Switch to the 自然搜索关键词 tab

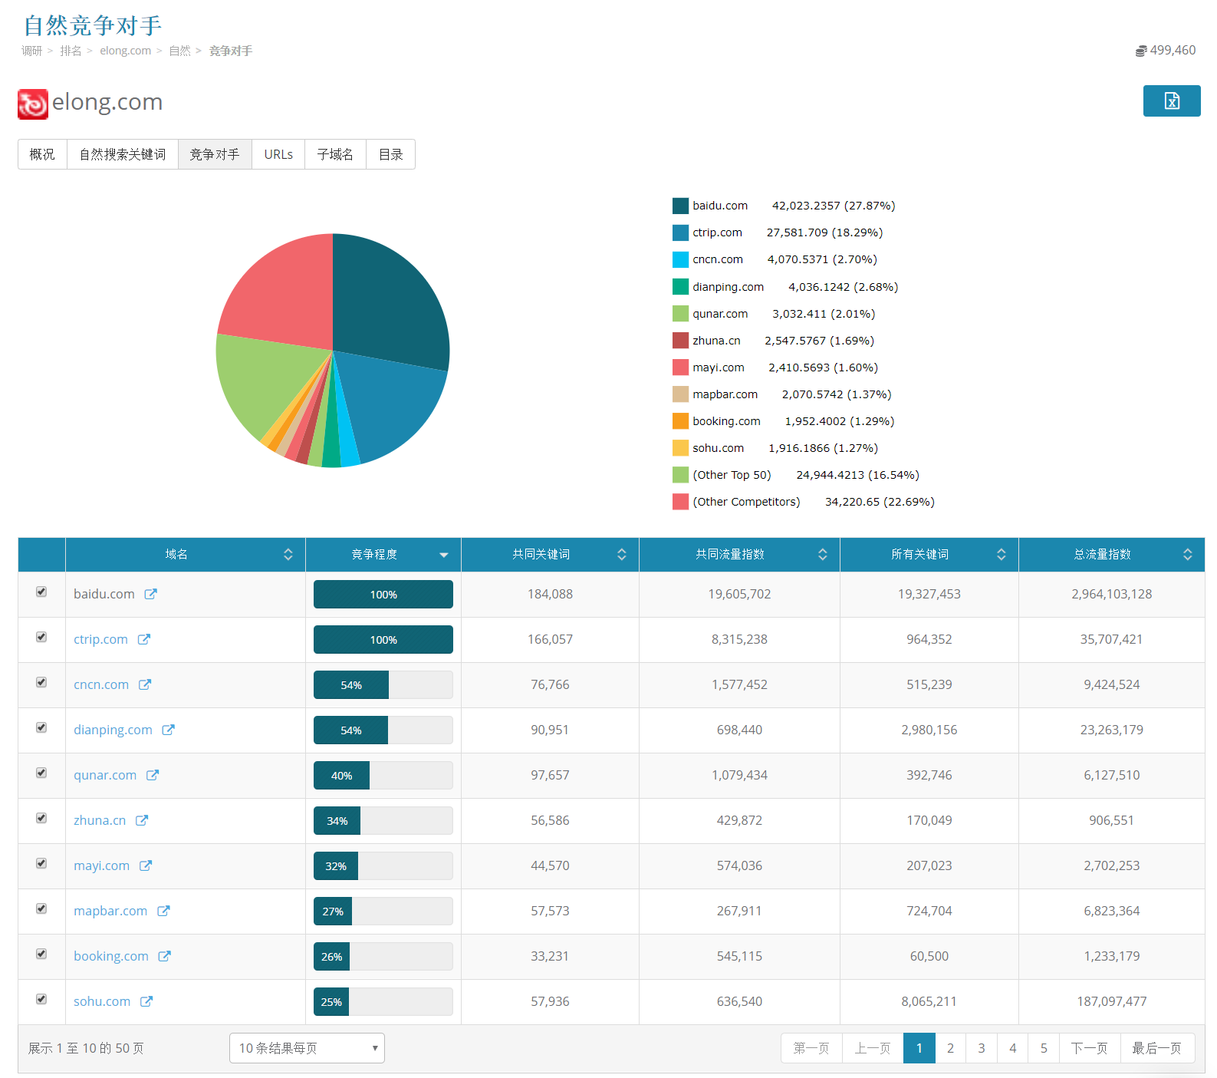coord(123,154)
